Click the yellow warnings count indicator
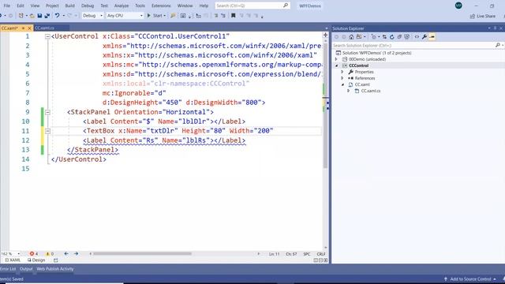 (49, 254)
